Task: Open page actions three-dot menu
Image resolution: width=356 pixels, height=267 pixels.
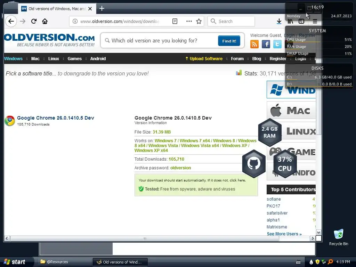Action: pos(189,21)
